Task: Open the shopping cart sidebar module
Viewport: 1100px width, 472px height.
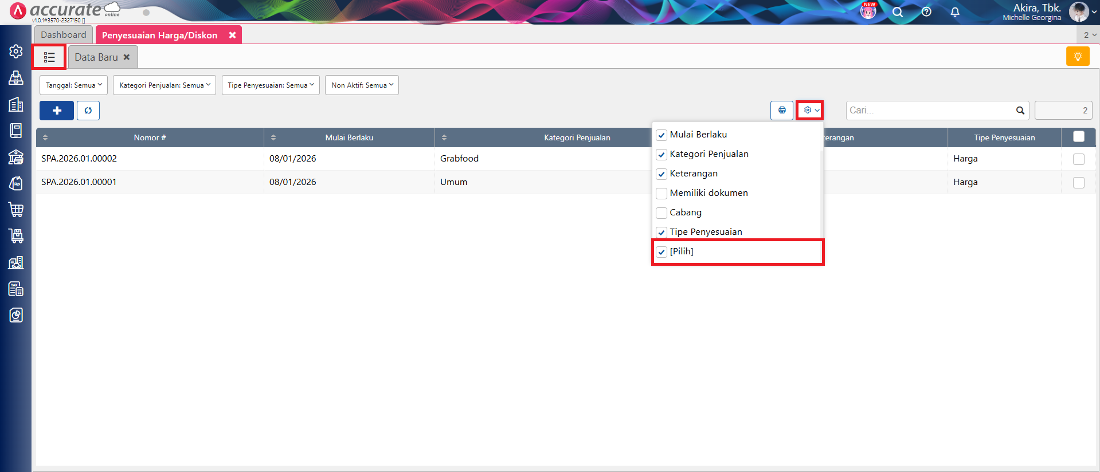Action: point(16,210)
